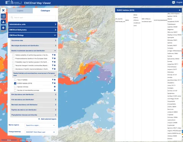Image resolution: width=183 pixels, height=142 pixels.
Task: Click the filter icon for EUNIS Habitats (2019)
Action: point(53,83)
